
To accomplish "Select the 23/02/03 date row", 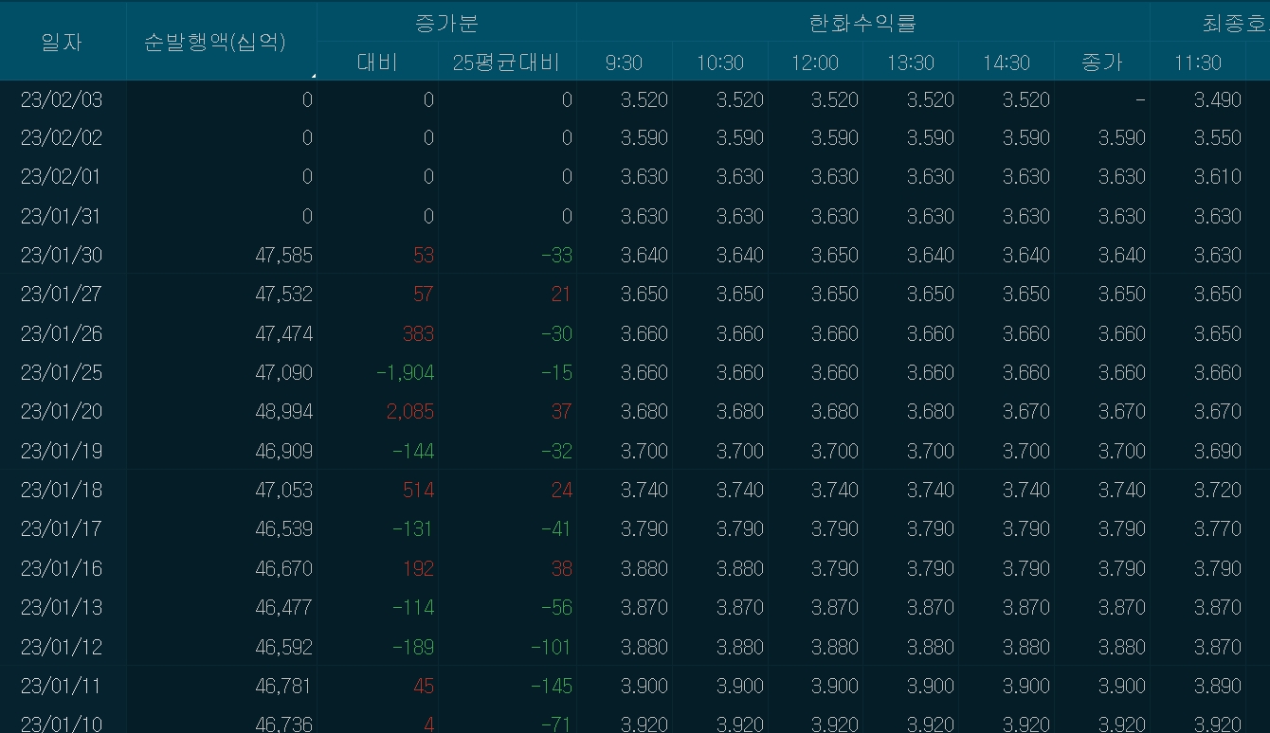I will [61, 99].
